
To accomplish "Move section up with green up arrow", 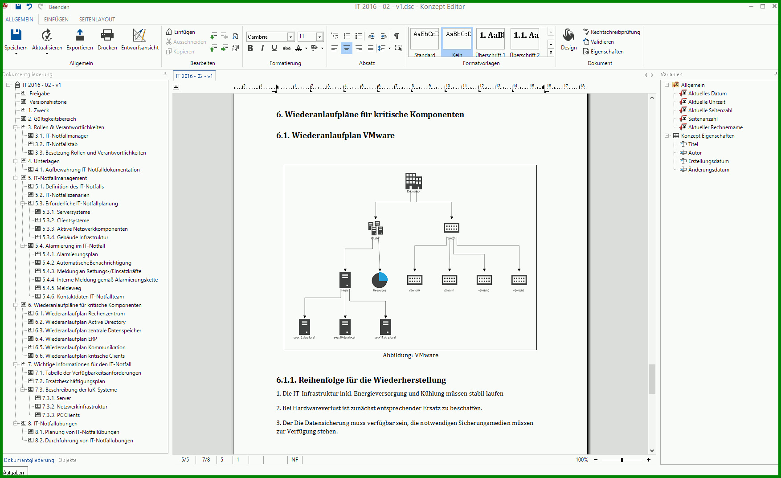I will (214, 47).
